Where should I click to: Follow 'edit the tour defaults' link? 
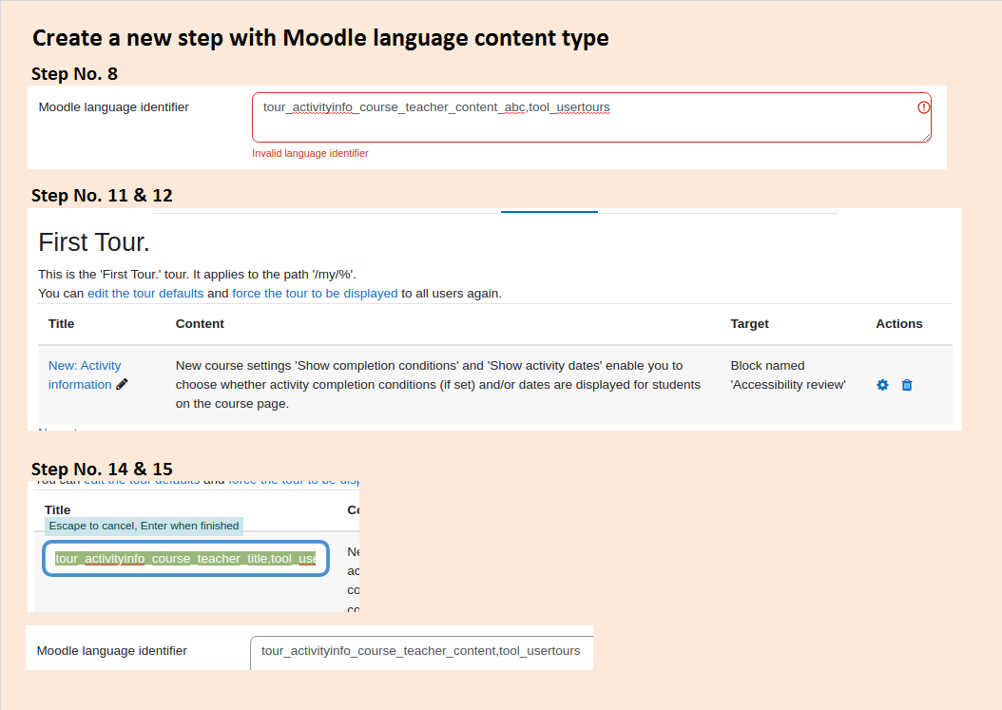[x=145, y=294]
